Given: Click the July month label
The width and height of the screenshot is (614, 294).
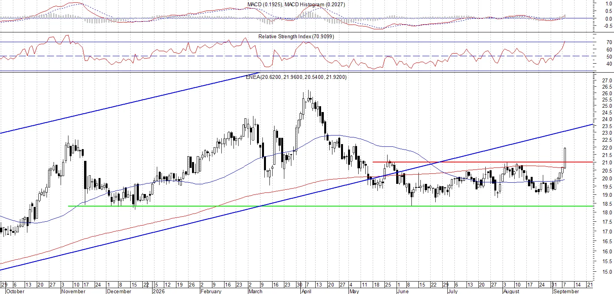Looking at the screenshot, I should point(452,291).
